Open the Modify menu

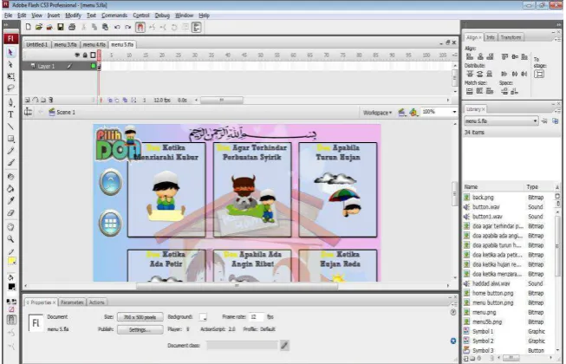tap(74, 16)
